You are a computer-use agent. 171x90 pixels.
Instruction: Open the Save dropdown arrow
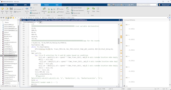click(x=11, y=13)
